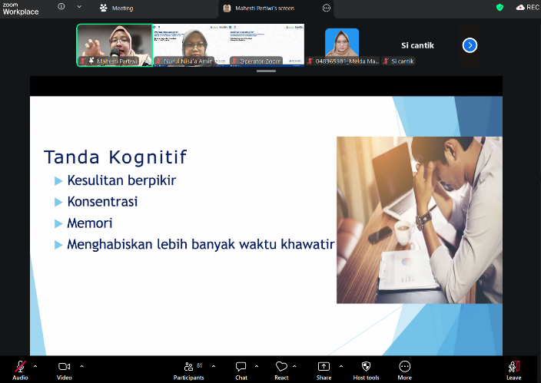Leave the meeting

[514, 371]
